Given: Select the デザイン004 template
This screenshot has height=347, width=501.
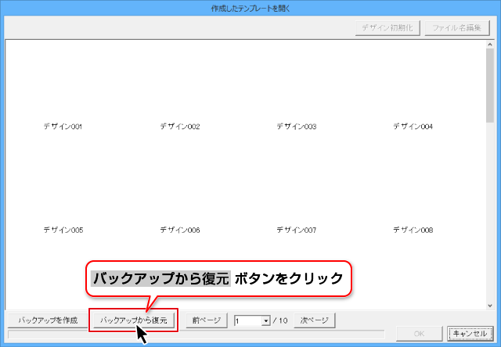Looking at the screenshot, I should click(413, 127).
